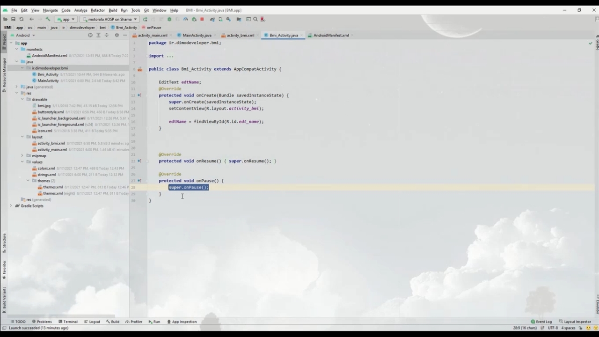Click the hammer Make Project icon
The height and width of the screenshot is (337, 599).
(48, 19)
